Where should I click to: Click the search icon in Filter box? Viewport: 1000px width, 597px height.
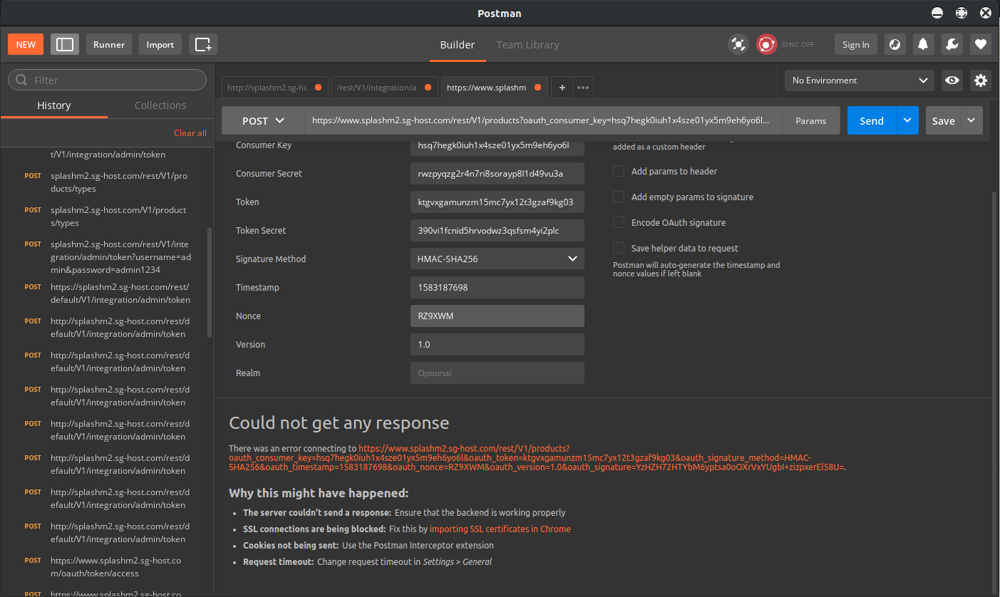(x=21, y=80)
